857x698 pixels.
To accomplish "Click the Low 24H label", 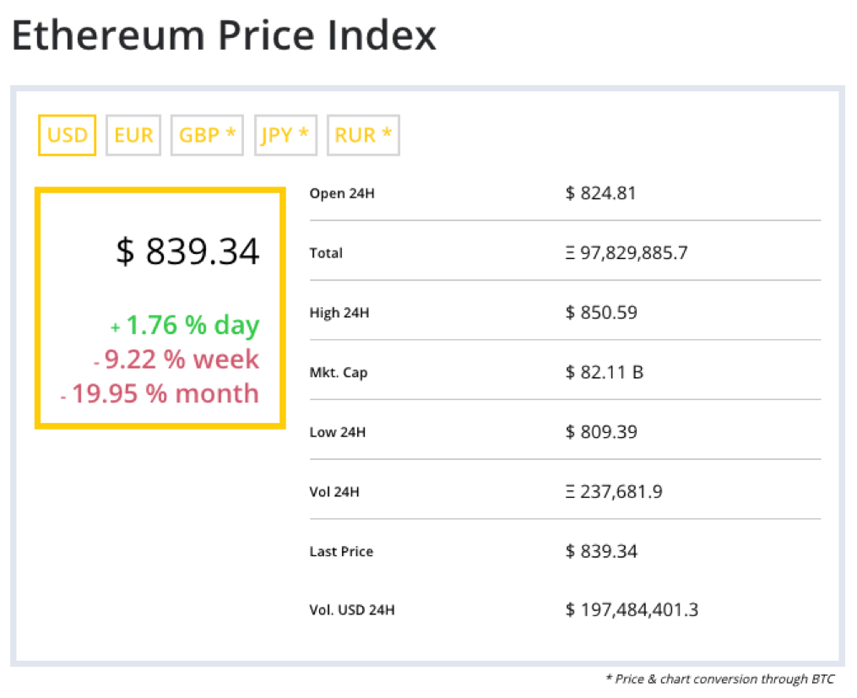I will (x=338, y=432).
